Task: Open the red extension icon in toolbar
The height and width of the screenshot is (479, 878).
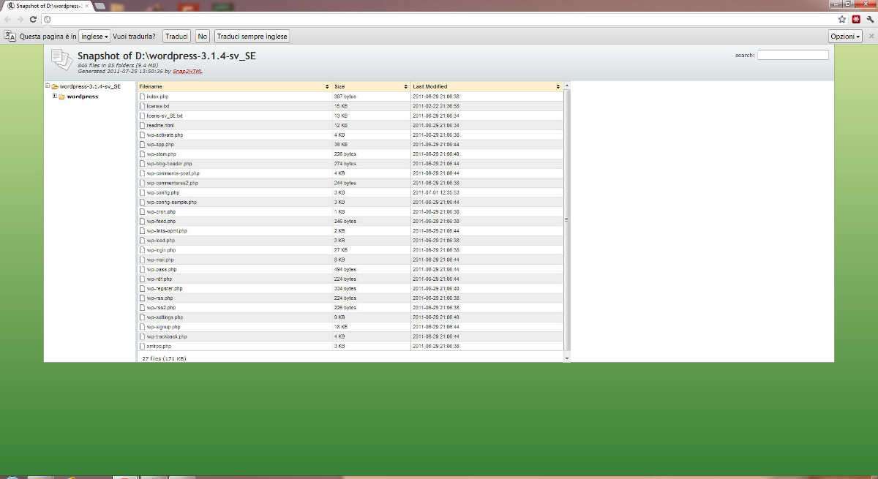Action: [x=856, y=19]
